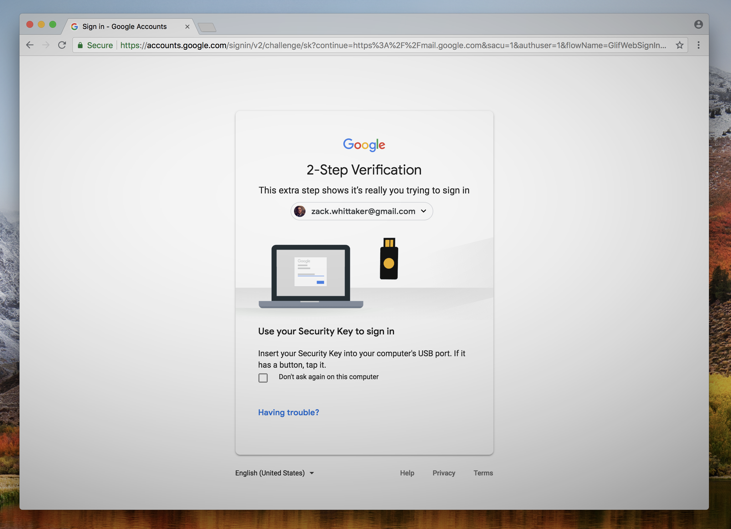The image size is (731, 529).
Task: Click the green Secure padlock icon
Action: tap(80, 45)
